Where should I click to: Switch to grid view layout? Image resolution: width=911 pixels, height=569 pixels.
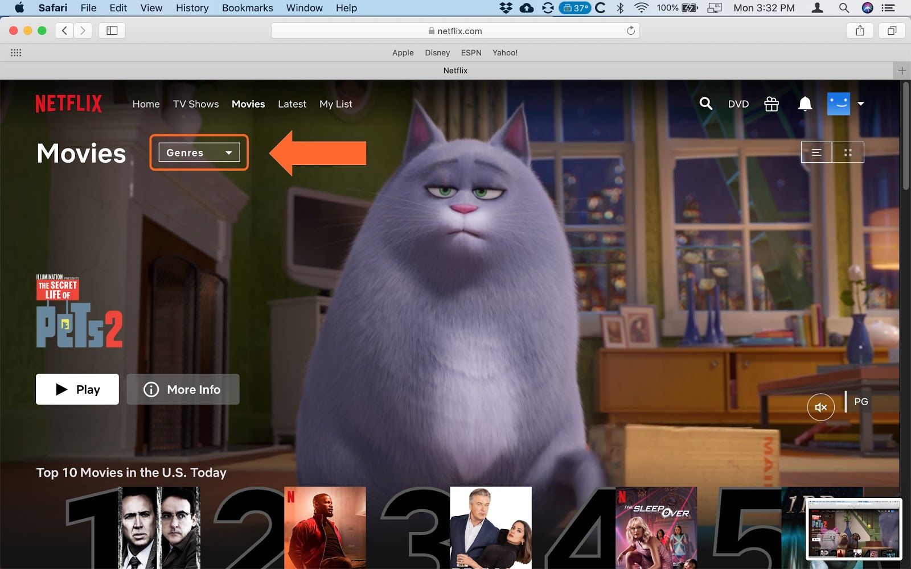pos(848,152)
